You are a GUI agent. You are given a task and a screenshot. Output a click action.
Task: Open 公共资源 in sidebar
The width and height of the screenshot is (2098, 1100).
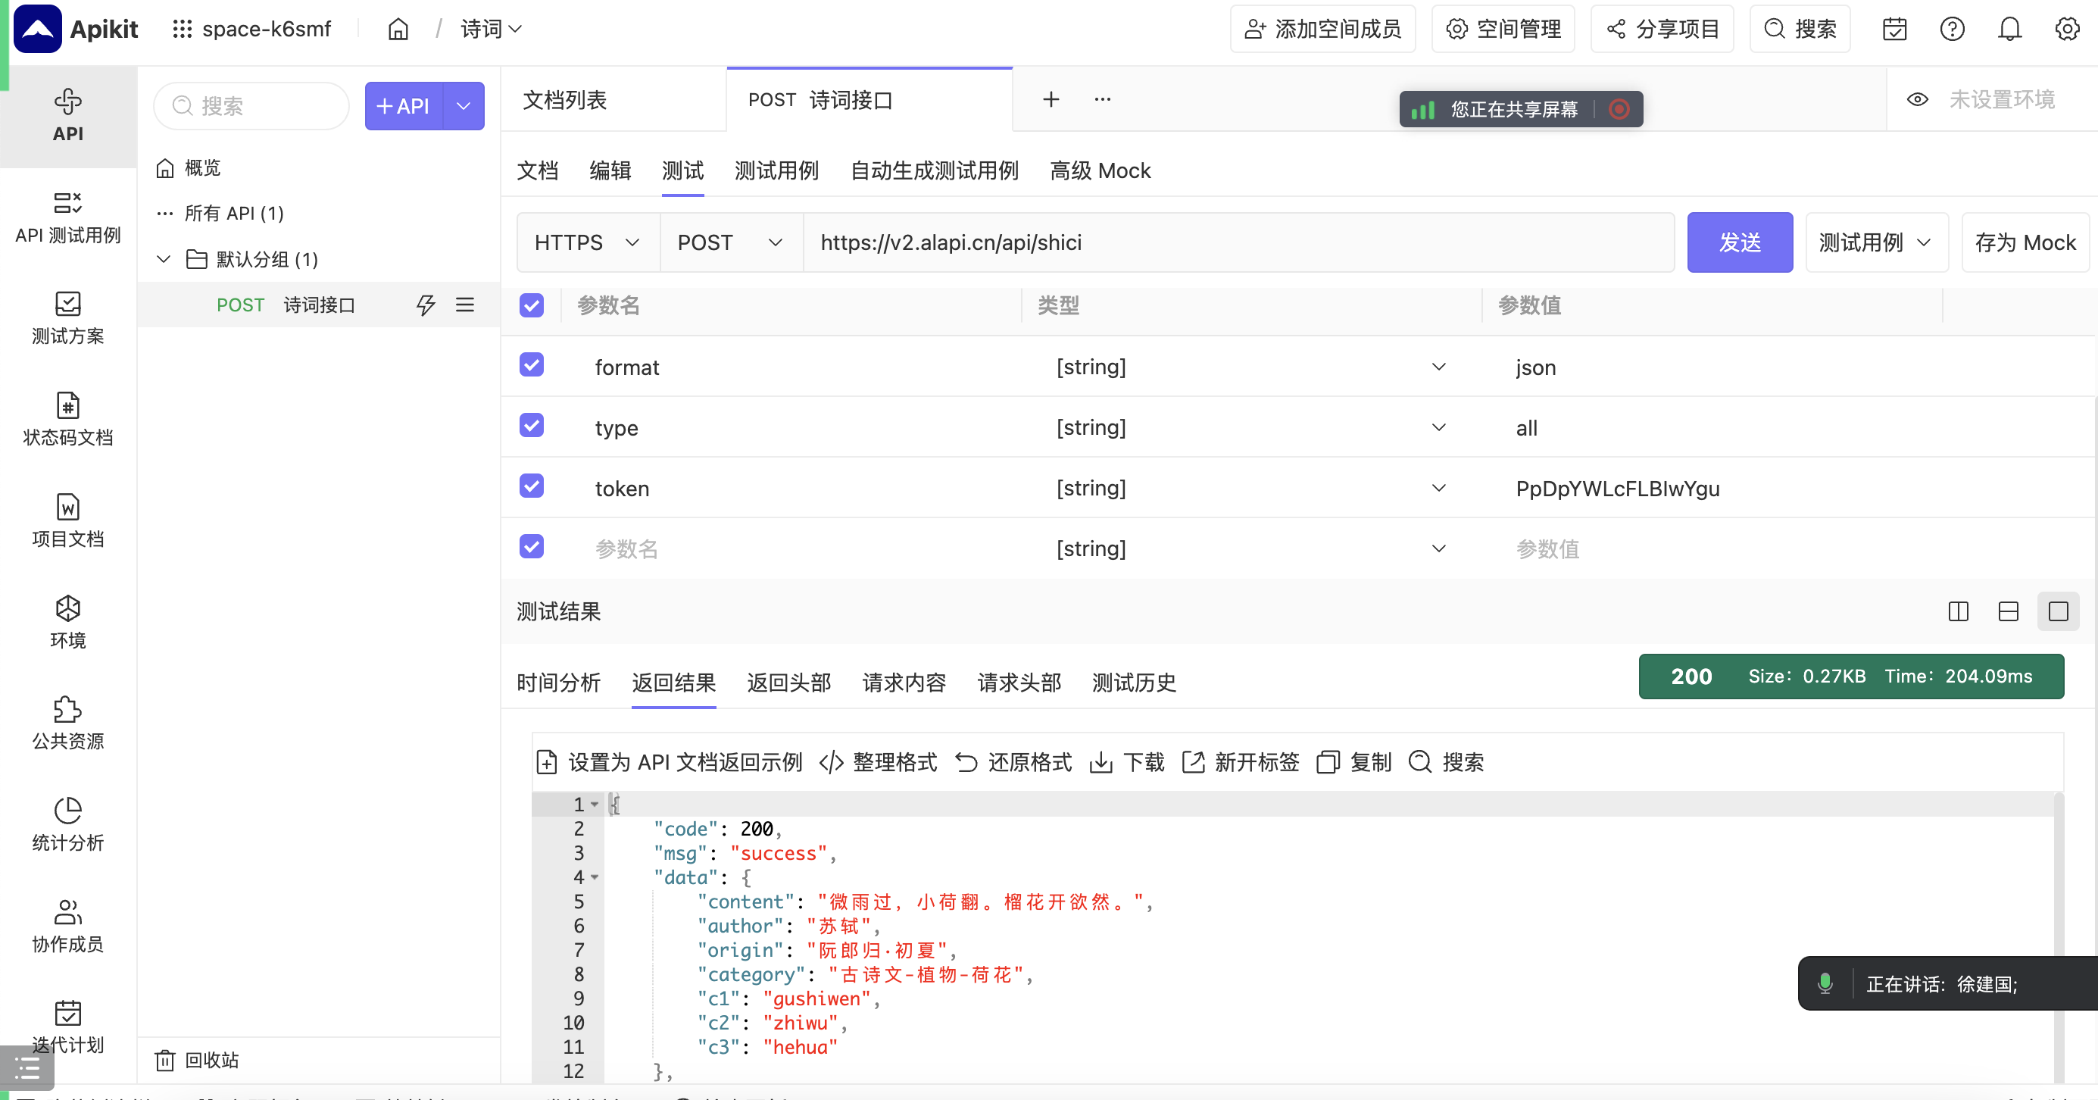[67, 723]
